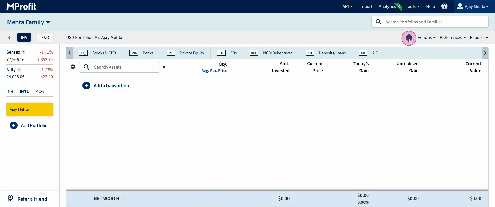
Task: Switch index list to INR
Action: (x=10, y=92)
